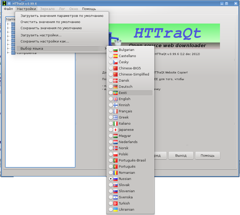Open the Файл menu

point(8,9)
